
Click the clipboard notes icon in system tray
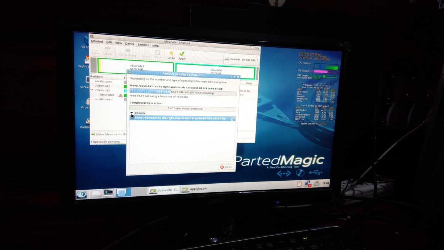[299, 184]
